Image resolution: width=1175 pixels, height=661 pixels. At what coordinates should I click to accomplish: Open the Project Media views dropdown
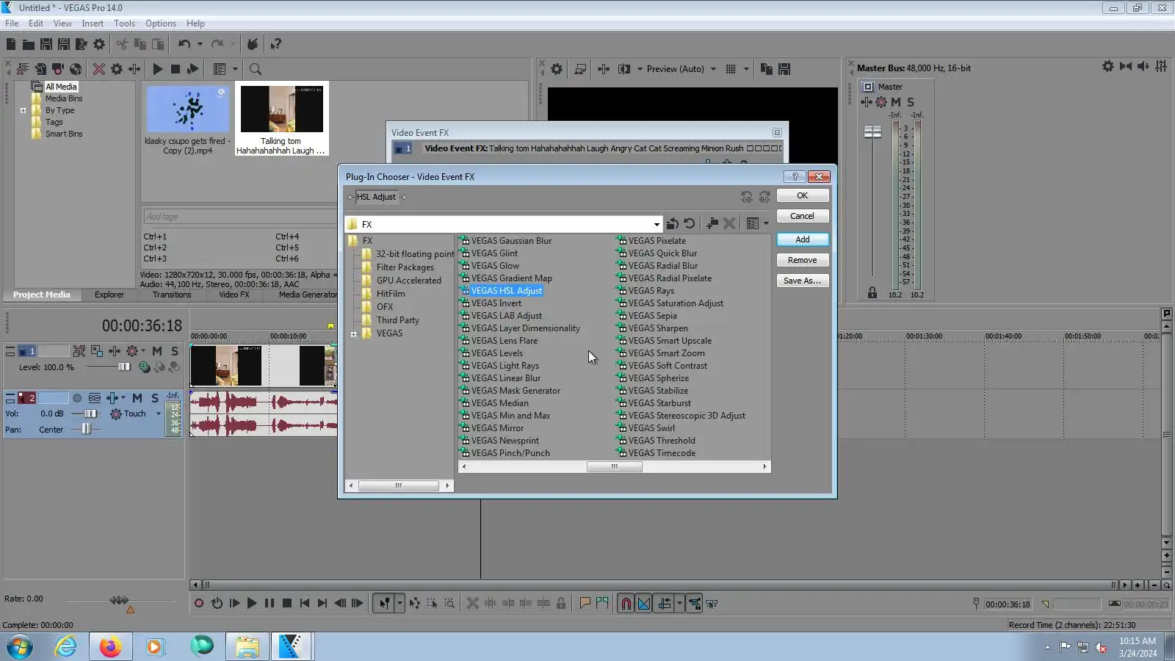[236, 69]
